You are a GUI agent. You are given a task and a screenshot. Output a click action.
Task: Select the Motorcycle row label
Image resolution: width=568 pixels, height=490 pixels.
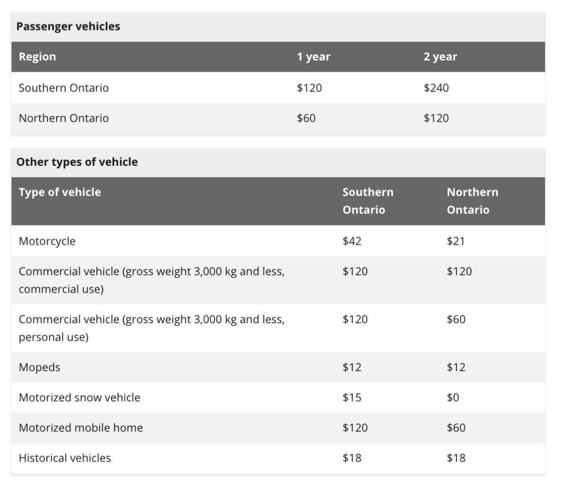click(47, 242)
